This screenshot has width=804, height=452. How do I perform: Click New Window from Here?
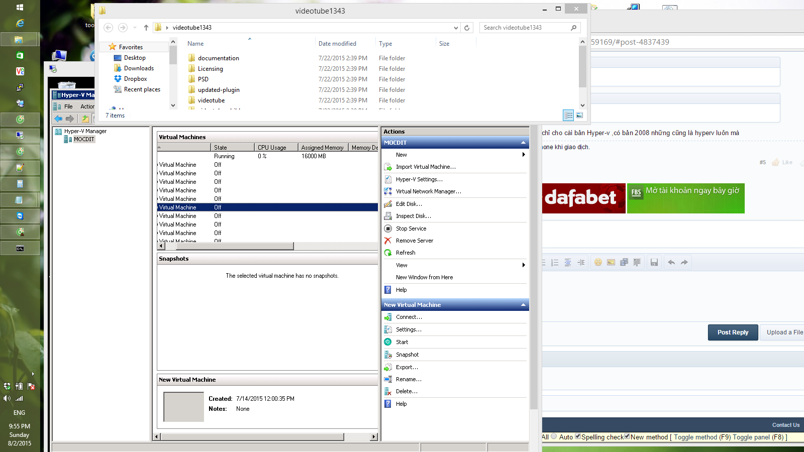424,277
